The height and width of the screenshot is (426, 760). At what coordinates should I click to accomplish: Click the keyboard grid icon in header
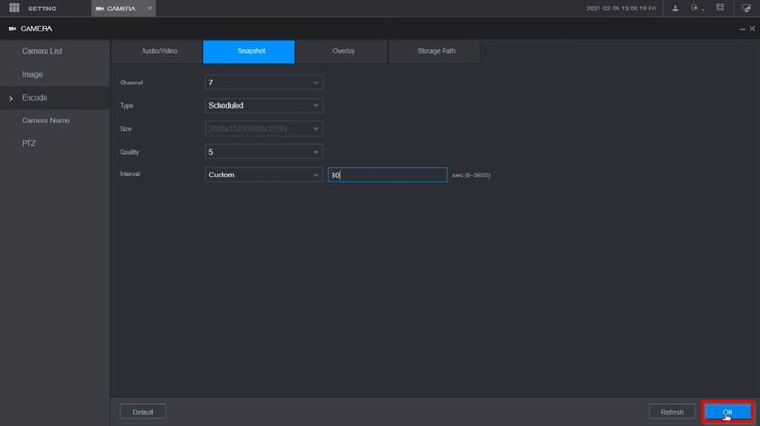[720, 9]
